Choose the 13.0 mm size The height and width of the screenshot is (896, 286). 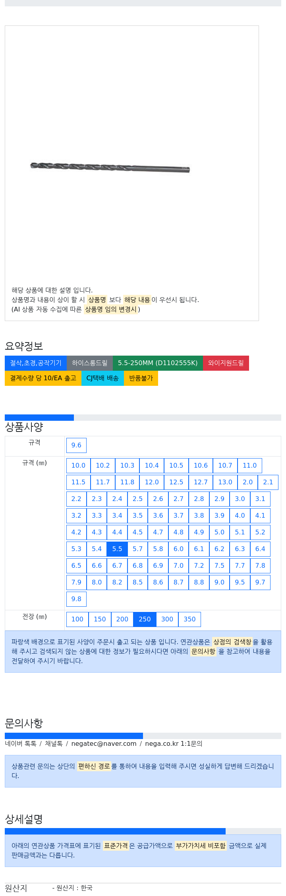(x=225, y=482)
